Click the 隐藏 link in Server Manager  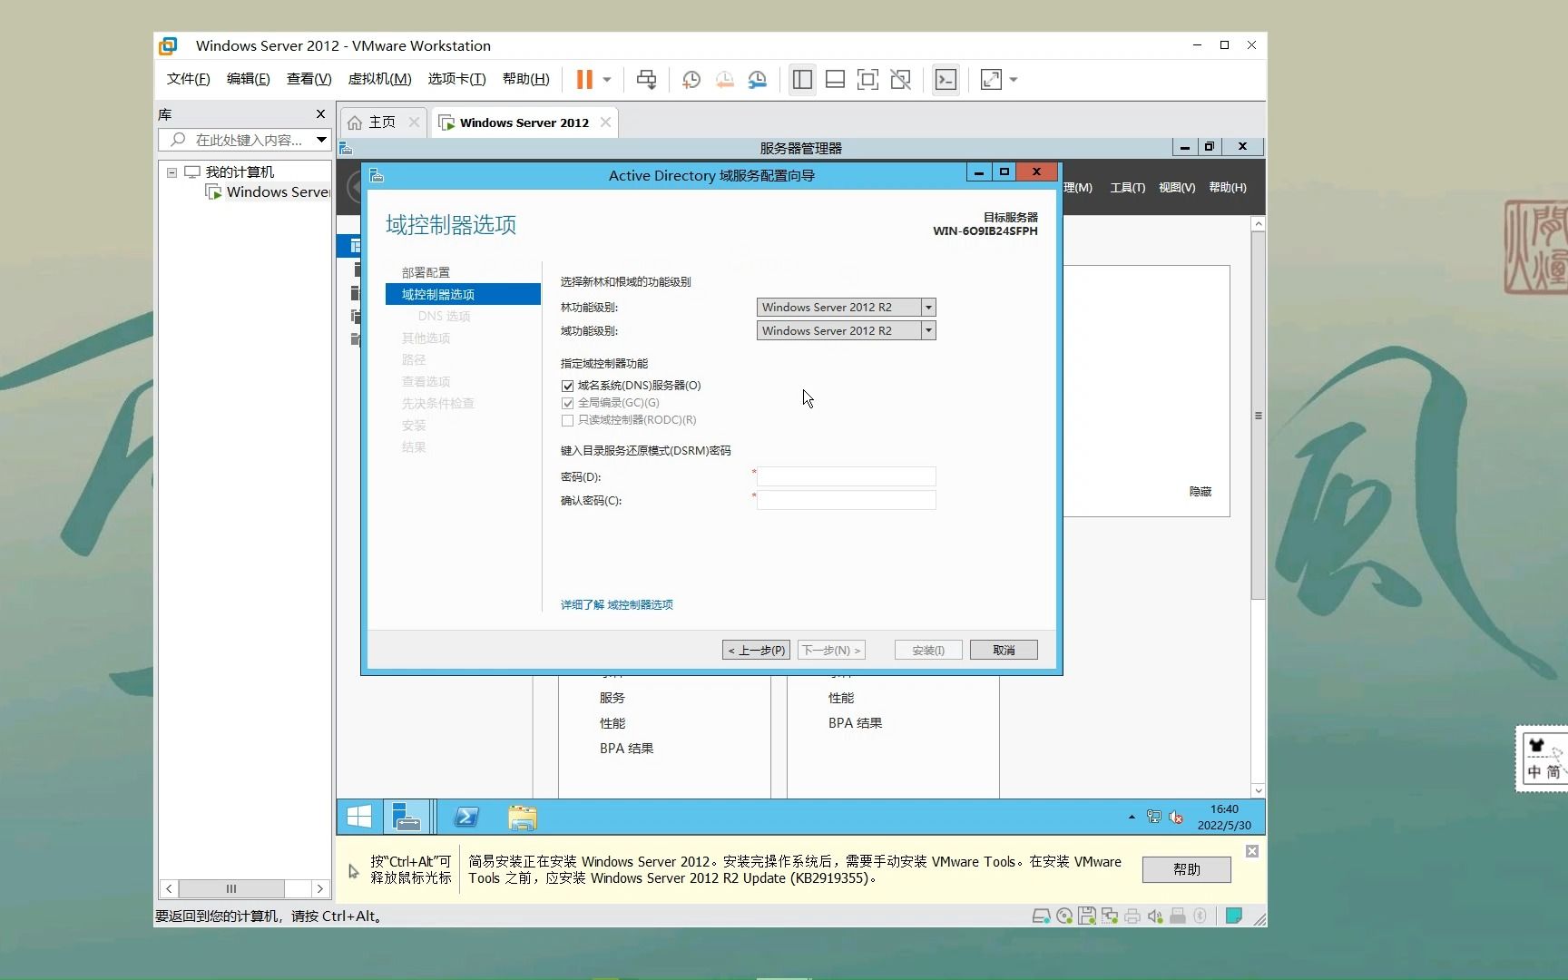click(x=1200, y=491)
